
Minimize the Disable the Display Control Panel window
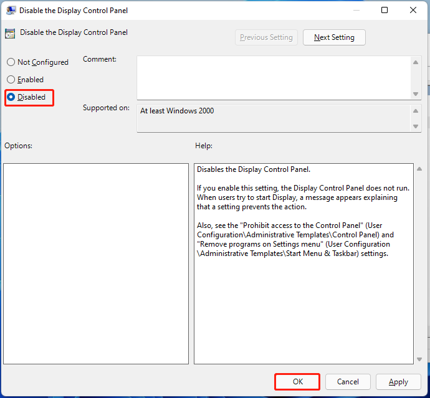(356, 10)
